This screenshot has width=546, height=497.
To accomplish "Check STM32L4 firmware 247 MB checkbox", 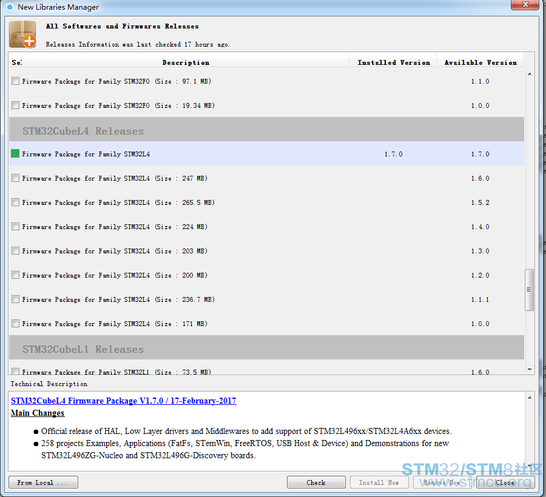I will [x=15, y=178].
